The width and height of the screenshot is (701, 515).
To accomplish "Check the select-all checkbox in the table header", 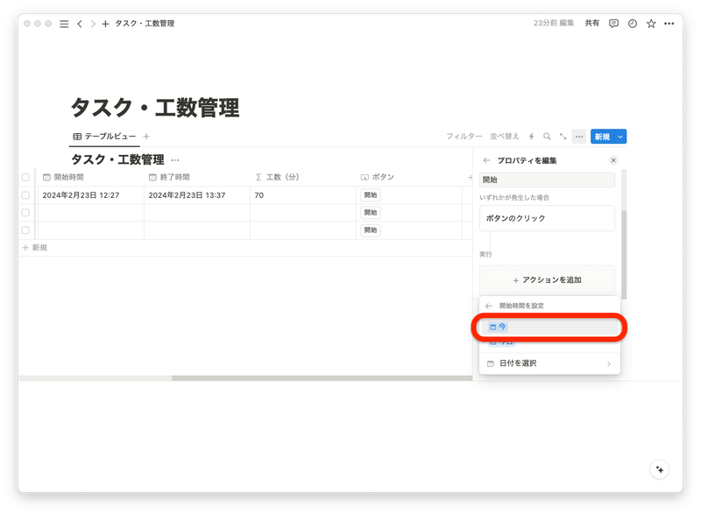I will point(25,175).
